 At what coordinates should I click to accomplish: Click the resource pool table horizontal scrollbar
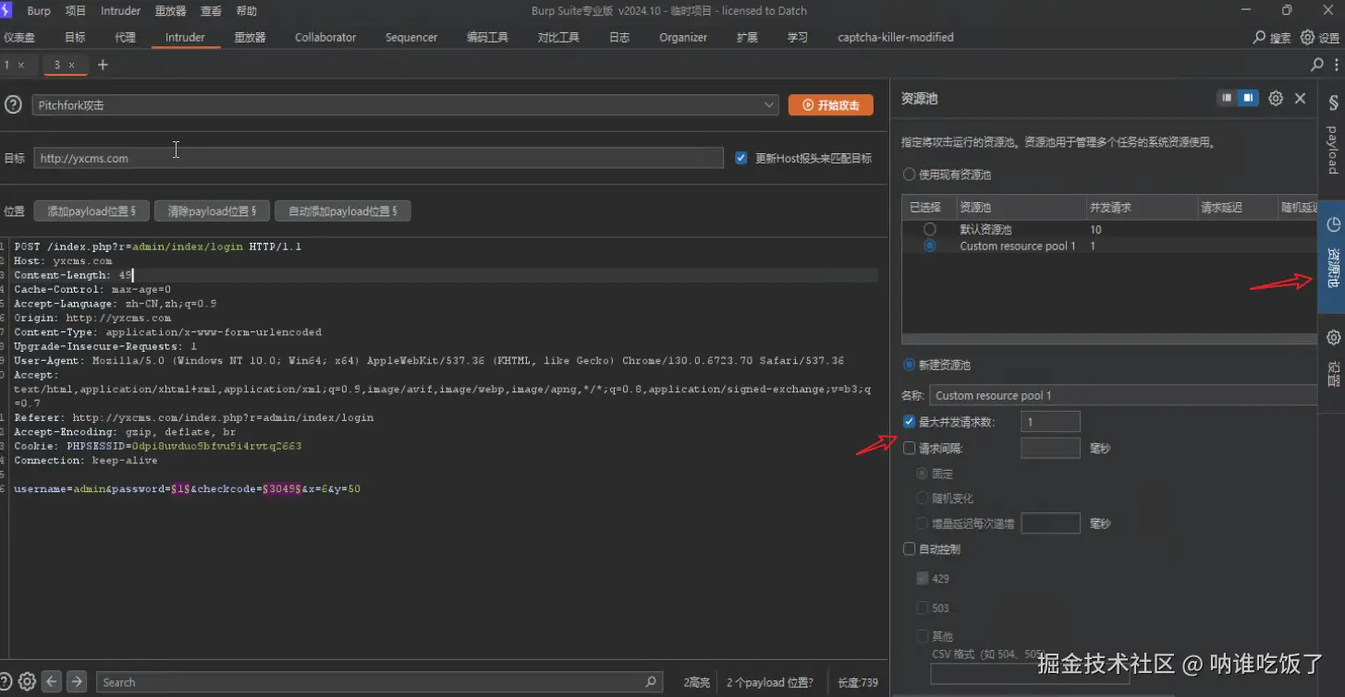(x=1109, y=339)
